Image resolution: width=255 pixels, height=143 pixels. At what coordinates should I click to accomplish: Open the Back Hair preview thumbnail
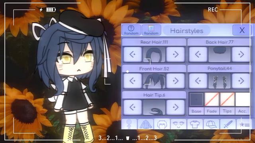[220, 54]
